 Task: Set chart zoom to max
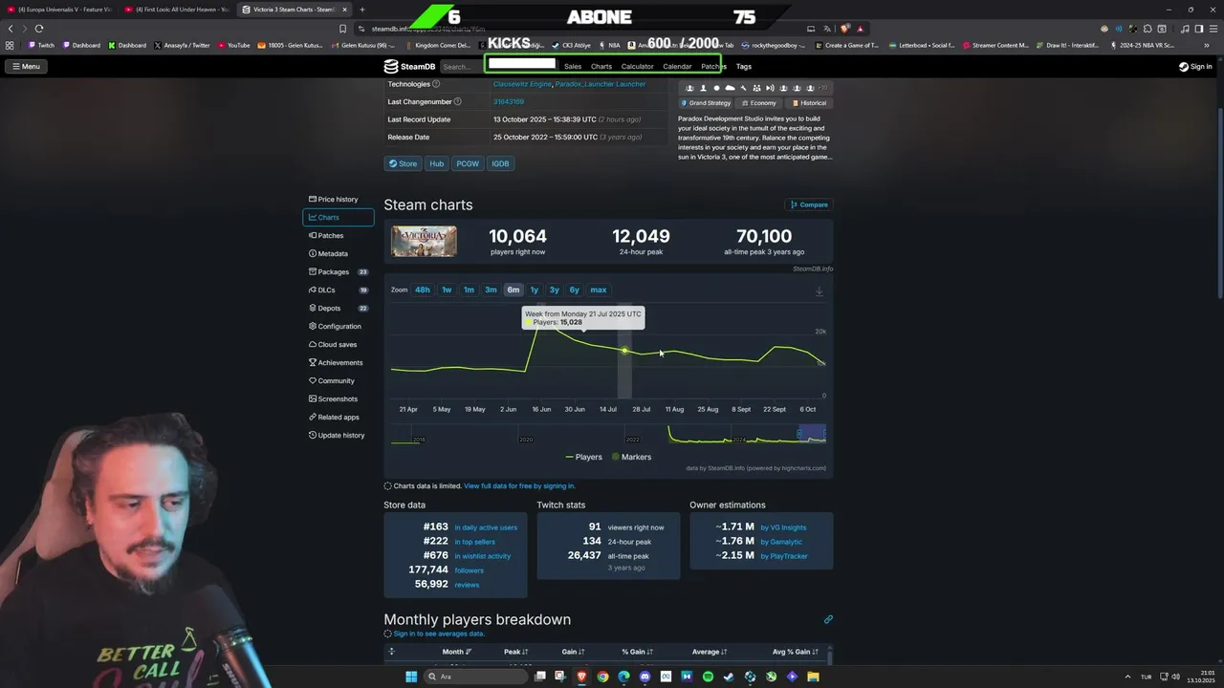599,290
